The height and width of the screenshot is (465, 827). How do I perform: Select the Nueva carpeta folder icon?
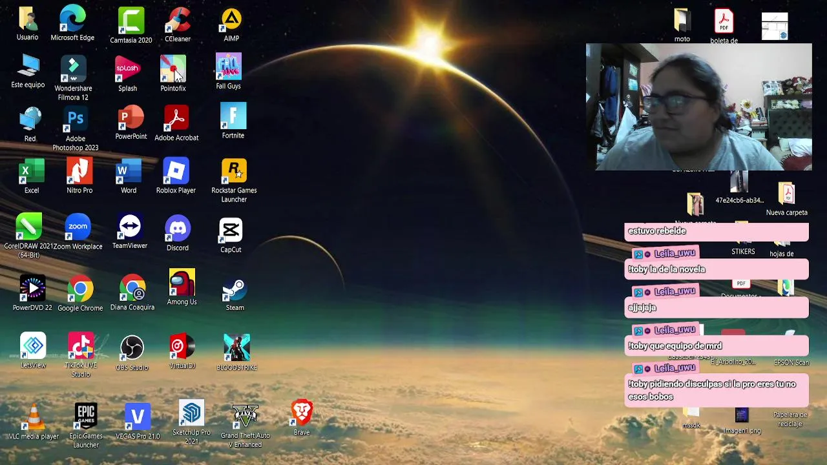pos(786,194)
